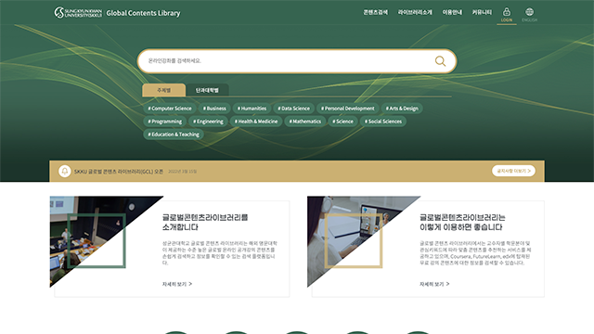Open 자세히 보기 under usage guide card

coord(434,284)
